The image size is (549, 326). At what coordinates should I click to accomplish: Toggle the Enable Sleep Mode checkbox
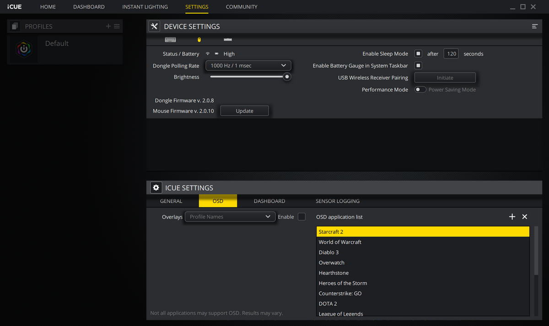coord(418,53)
